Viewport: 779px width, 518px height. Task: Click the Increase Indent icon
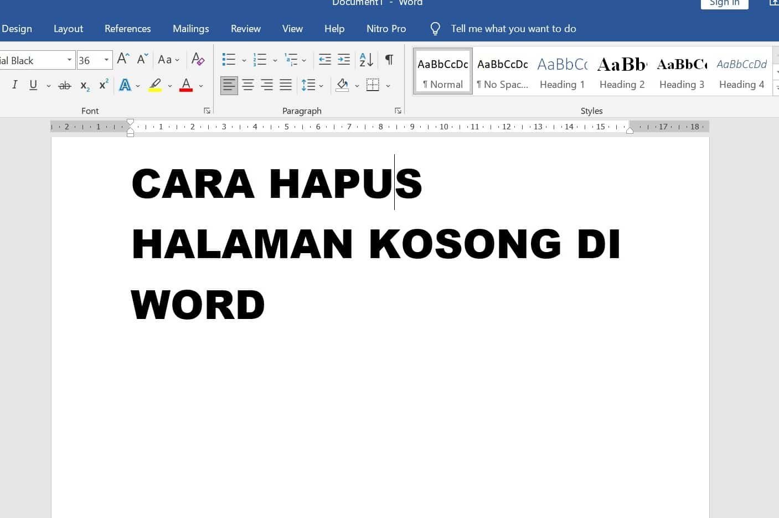(x=344, y=60)
